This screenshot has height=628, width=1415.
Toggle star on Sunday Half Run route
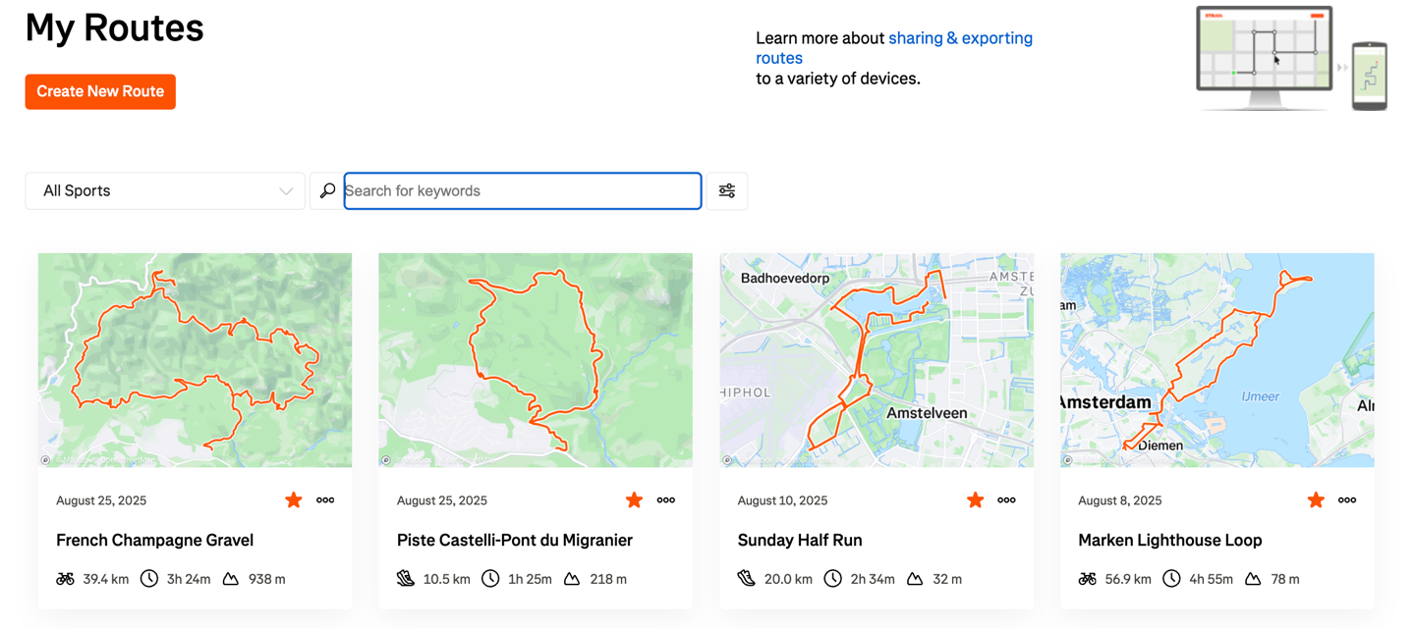975,500
